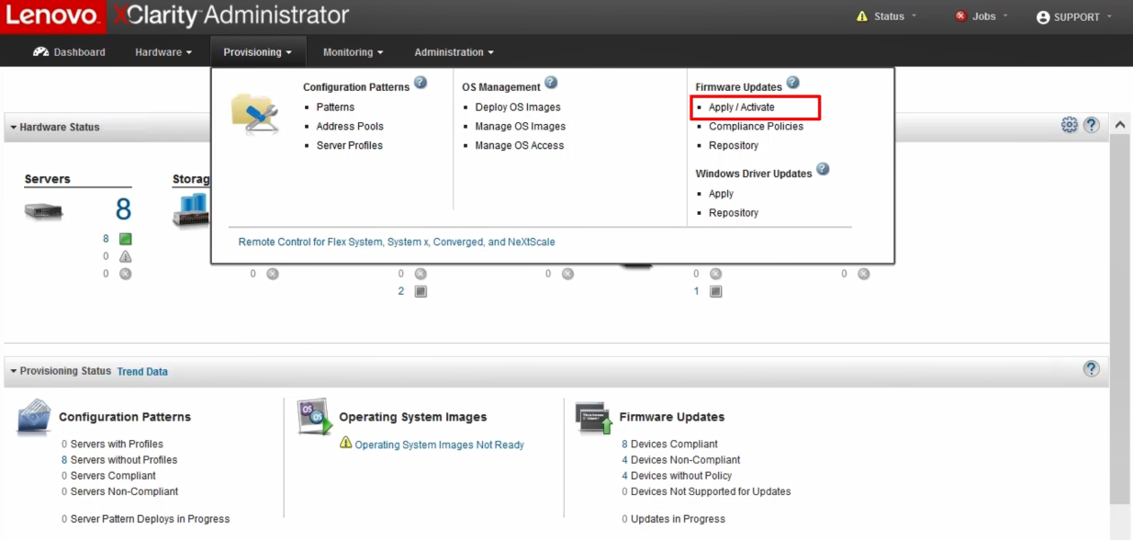Click the Servers heading
1133x540 pixels.
tap(48, 179)
